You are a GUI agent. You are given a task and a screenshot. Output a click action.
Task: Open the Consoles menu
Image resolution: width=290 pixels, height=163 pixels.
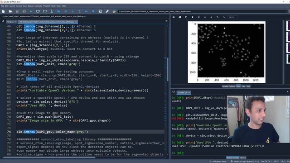pyautogui.click(x=38, y=6)
